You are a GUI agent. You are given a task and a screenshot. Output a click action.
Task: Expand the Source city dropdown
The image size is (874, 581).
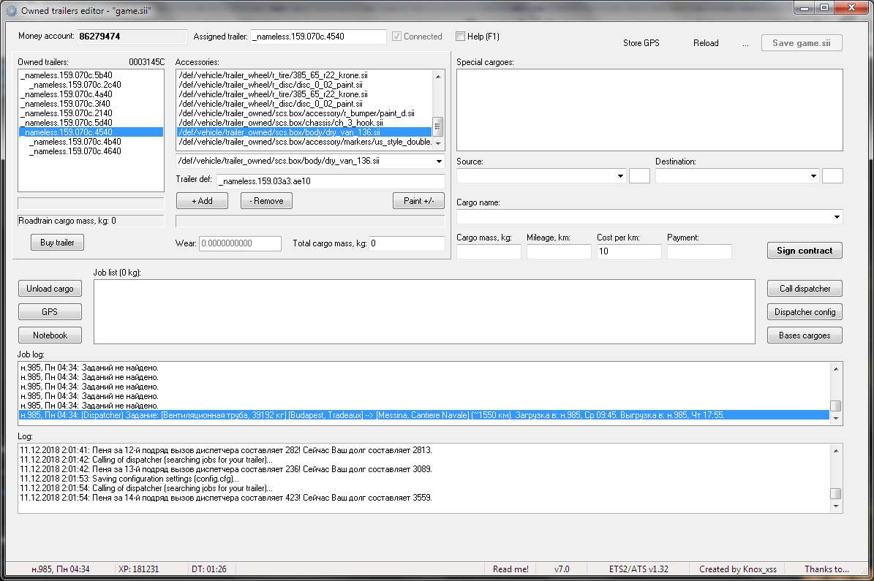pos(621,176)
